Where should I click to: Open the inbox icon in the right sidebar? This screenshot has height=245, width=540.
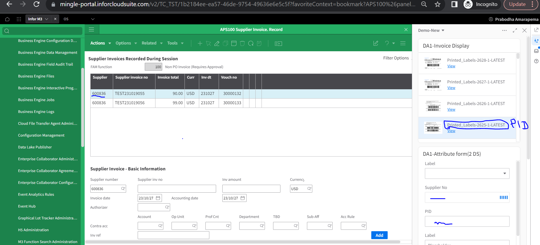coord(536,51)
